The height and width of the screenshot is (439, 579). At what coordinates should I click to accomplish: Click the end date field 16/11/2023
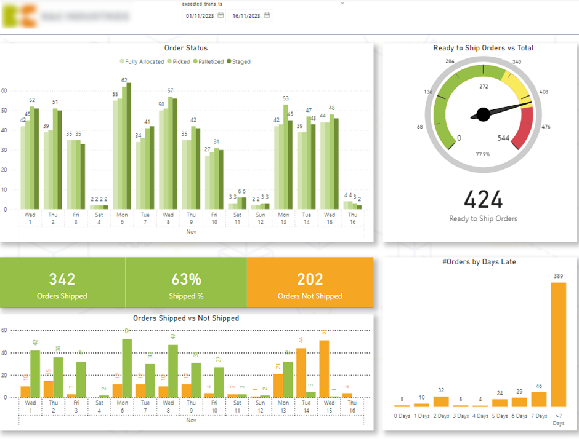coord(245,16)
